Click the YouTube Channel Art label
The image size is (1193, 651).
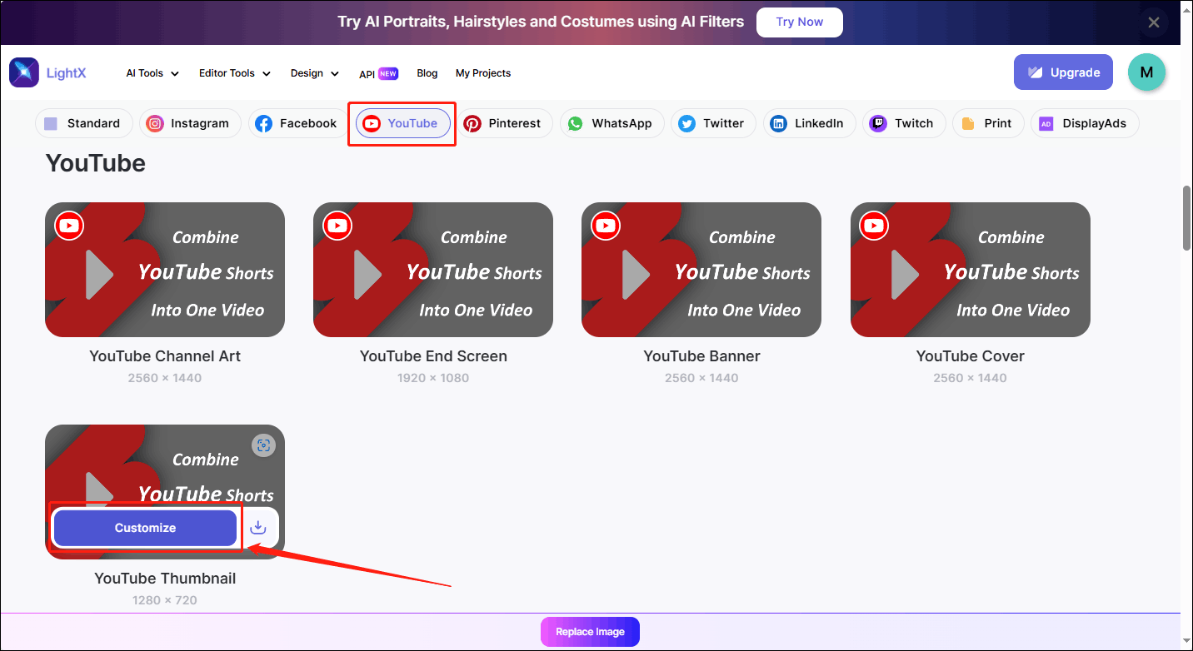click(x=165, y=355)
